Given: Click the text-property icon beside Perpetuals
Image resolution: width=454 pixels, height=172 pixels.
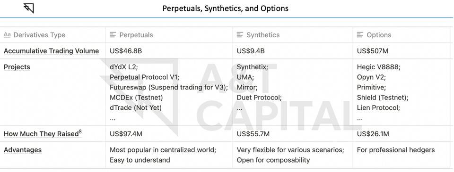Looking at the screenshot, I should 113,35.
